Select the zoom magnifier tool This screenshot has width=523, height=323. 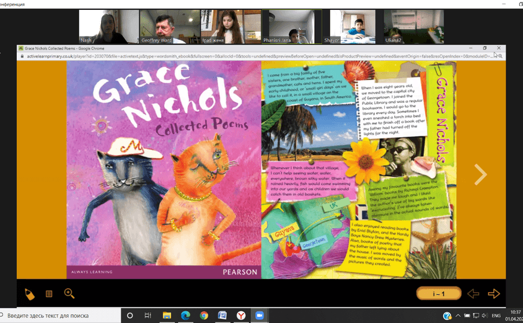69,294
